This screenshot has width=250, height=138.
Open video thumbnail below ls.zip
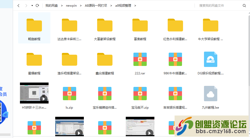tap(70, 126)
